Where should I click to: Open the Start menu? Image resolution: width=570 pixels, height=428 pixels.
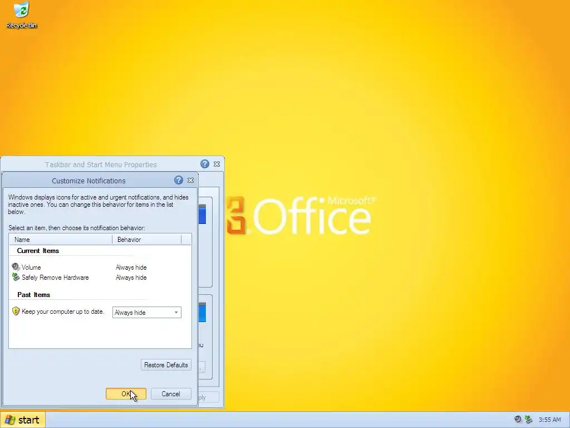[x=23, y=420]
